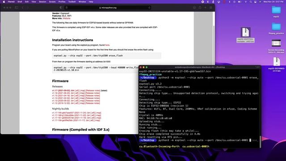Screen dimensions: 286x161
Task: Open Safari share button
Action: coord(200,8)
